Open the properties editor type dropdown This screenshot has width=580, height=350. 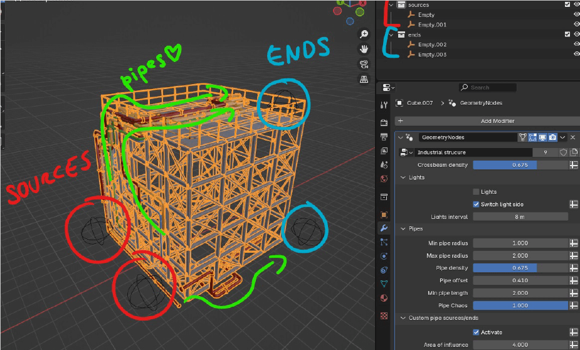388,88
